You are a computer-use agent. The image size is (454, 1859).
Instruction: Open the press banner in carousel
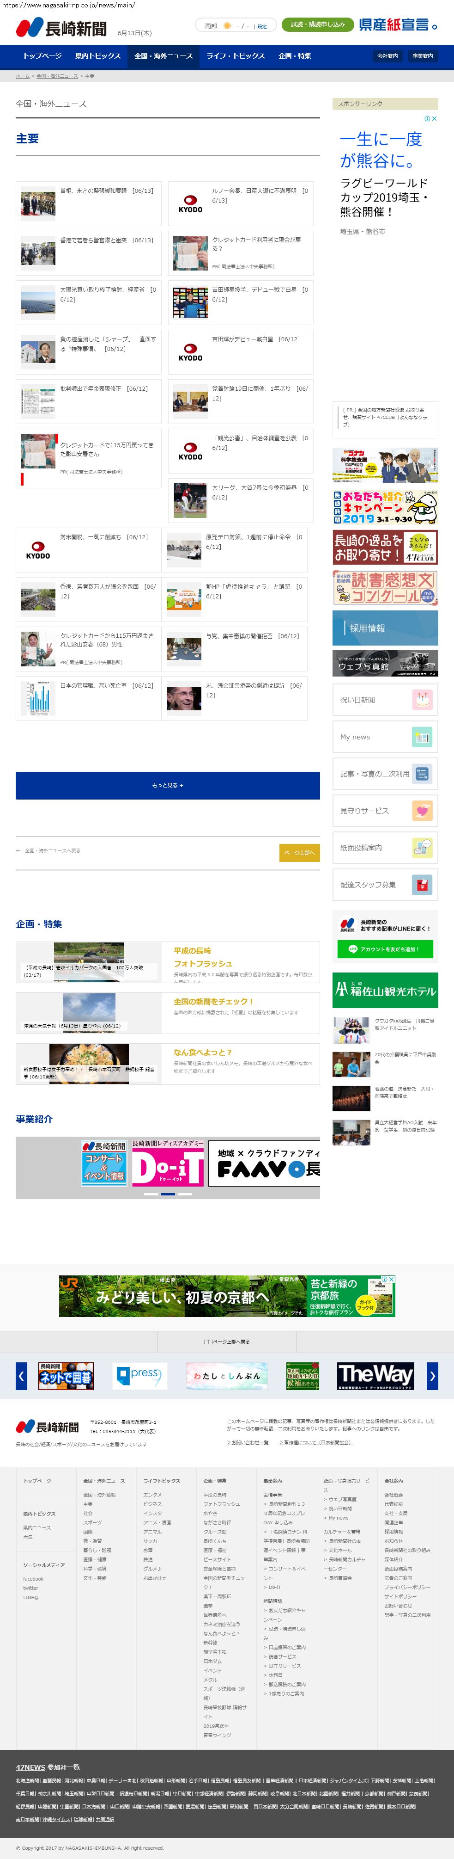(x=140, y=1375)
